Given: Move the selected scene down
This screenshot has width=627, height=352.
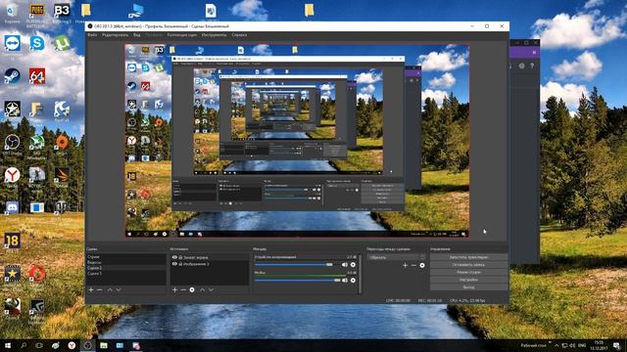Looking at the screenshot, I should (119, 289).
